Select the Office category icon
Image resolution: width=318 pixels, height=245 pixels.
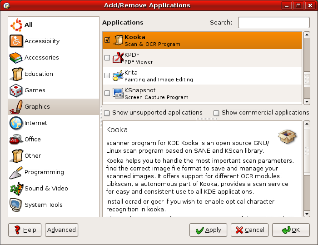point(16,140)
